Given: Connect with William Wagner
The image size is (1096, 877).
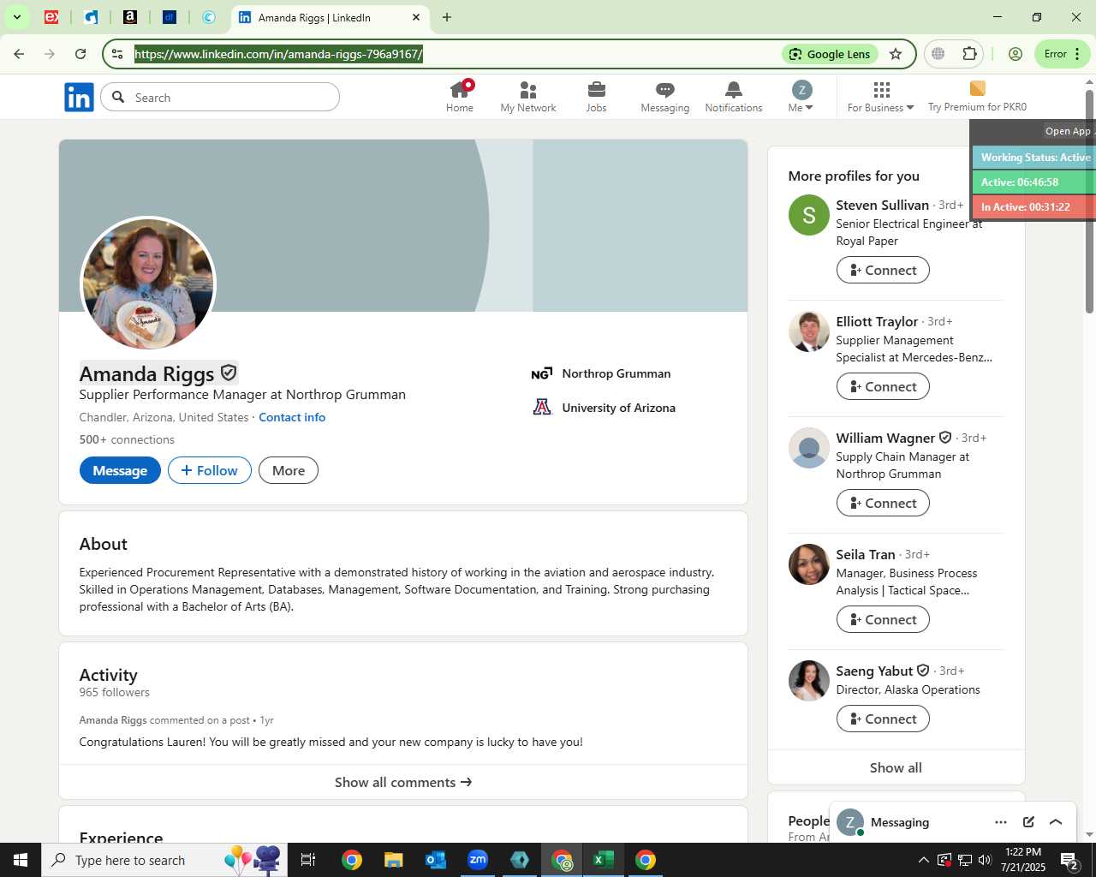Looking at the screenshot, I should 883,503.
